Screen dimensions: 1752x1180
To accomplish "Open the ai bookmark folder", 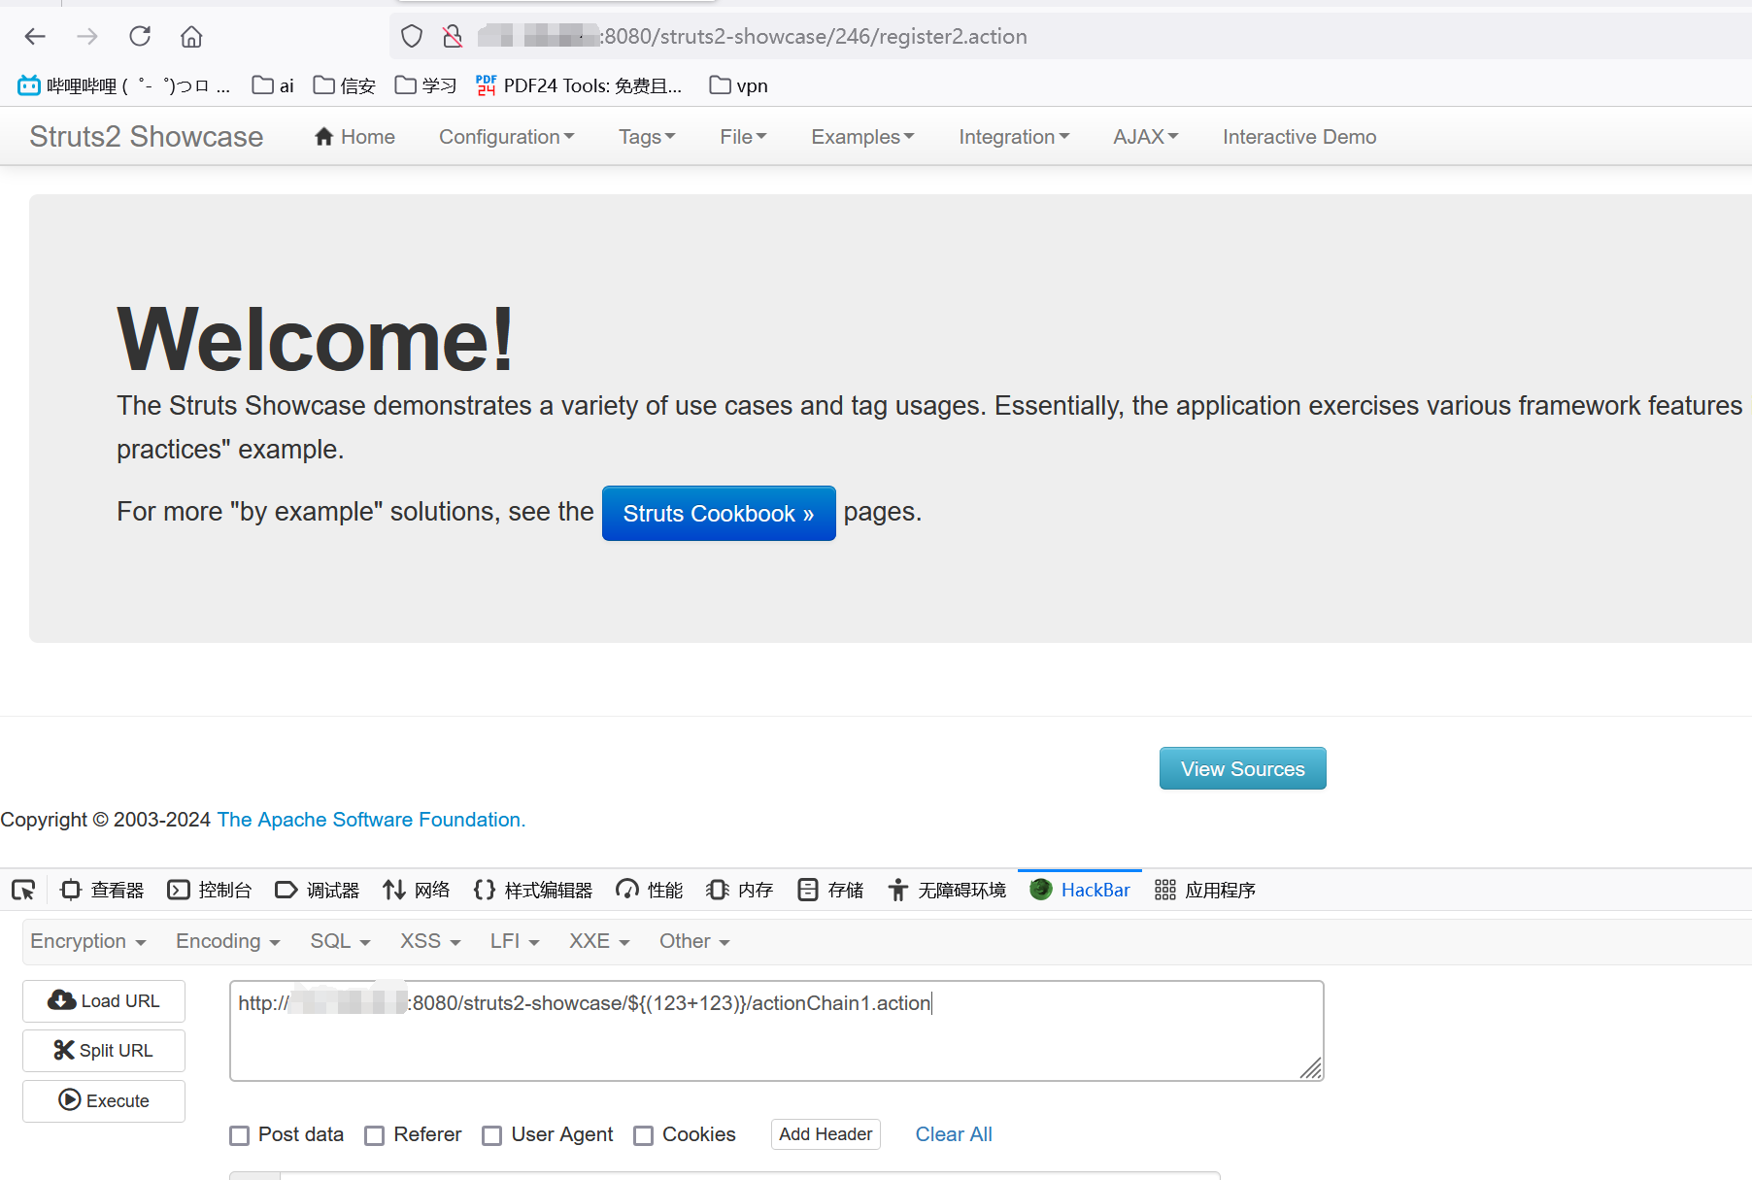I will (x=273, y=85).
